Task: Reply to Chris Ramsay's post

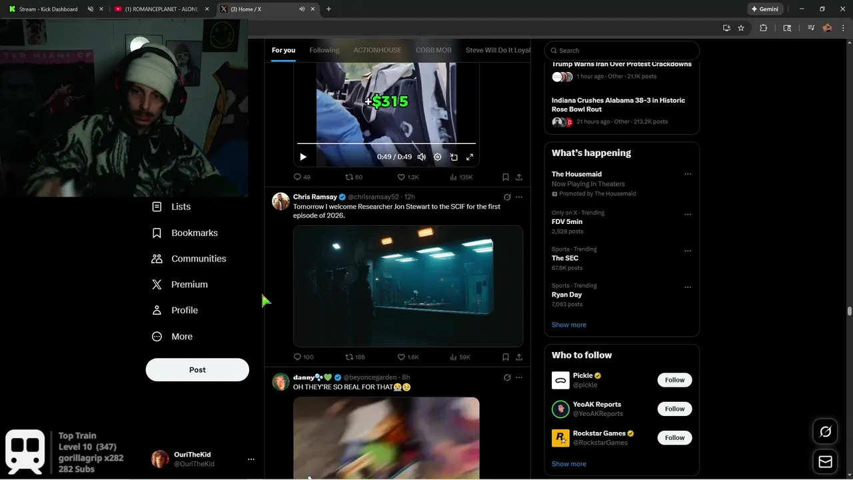Action: 303,357
